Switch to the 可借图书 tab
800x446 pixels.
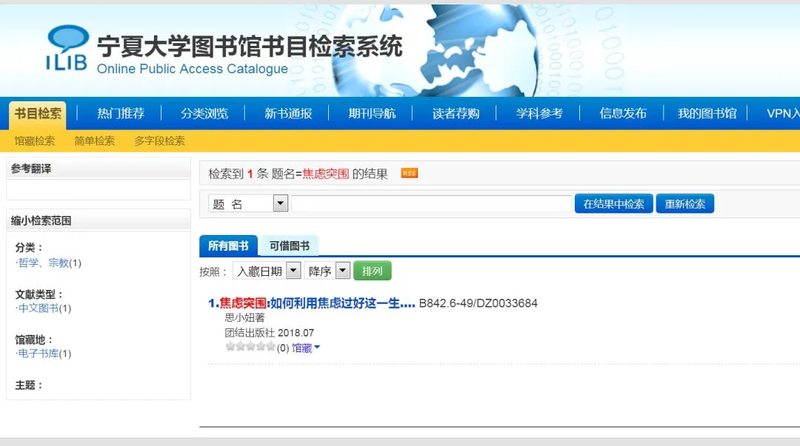(290, 246)
